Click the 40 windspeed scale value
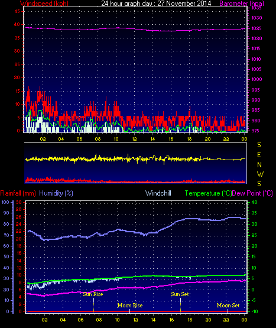Image resolution: width=276 pixels, height=328 pixels. pos(17,24)
